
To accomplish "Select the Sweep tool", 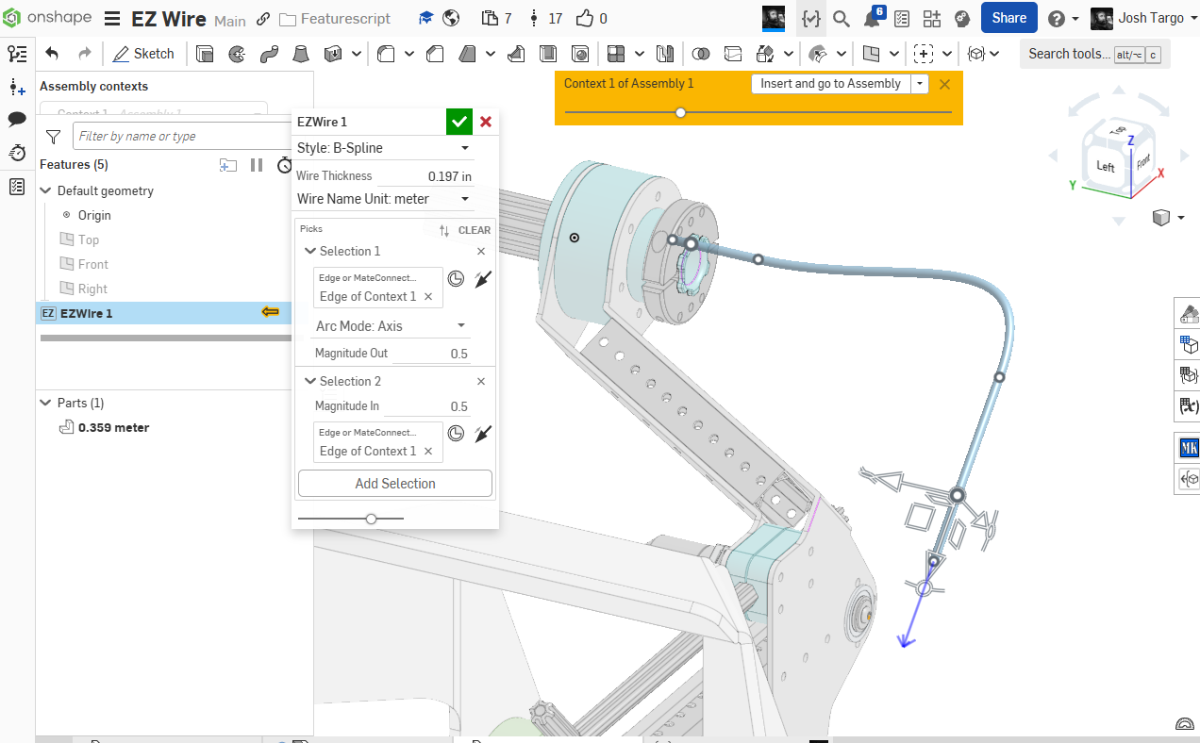I will point(269,54).
